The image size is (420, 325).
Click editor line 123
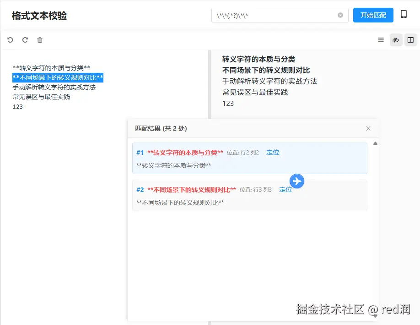point(17,106)
